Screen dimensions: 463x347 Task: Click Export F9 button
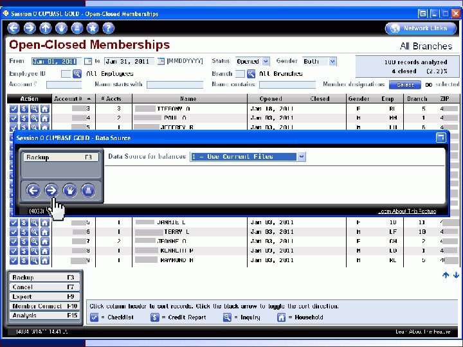pyautogui.click(x=44, y=296)
